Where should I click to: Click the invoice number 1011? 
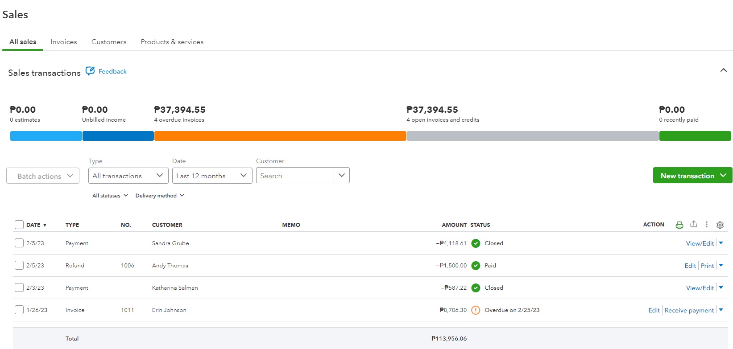(x=128, y=310)
